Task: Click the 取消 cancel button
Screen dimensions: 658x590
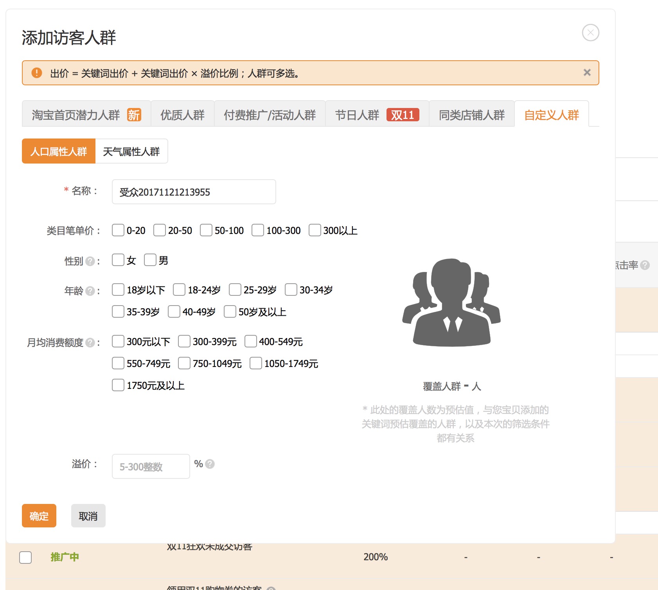Action: (x=88, y=516)
